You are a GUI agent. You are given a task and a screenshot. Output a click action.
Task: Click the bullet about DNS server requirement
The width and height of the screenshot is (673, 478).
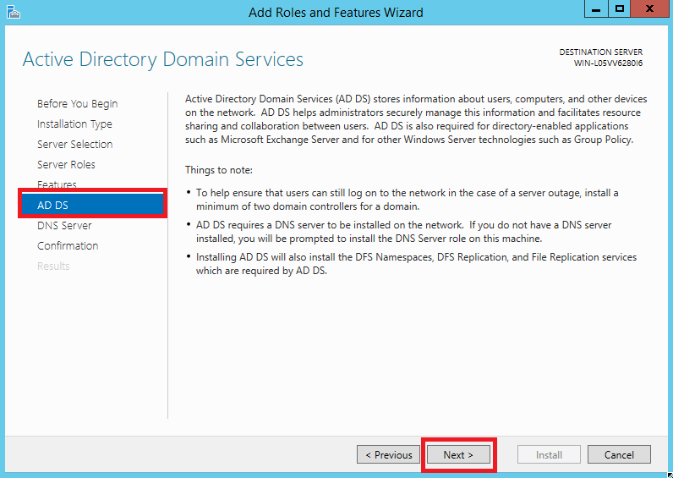pos(403,232)
